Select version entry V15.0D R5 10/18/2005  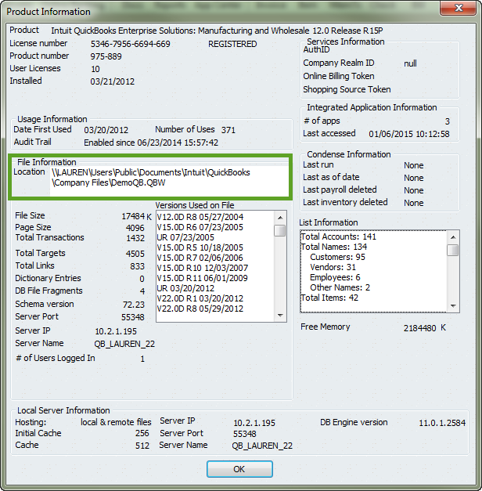tap(200, 247)
